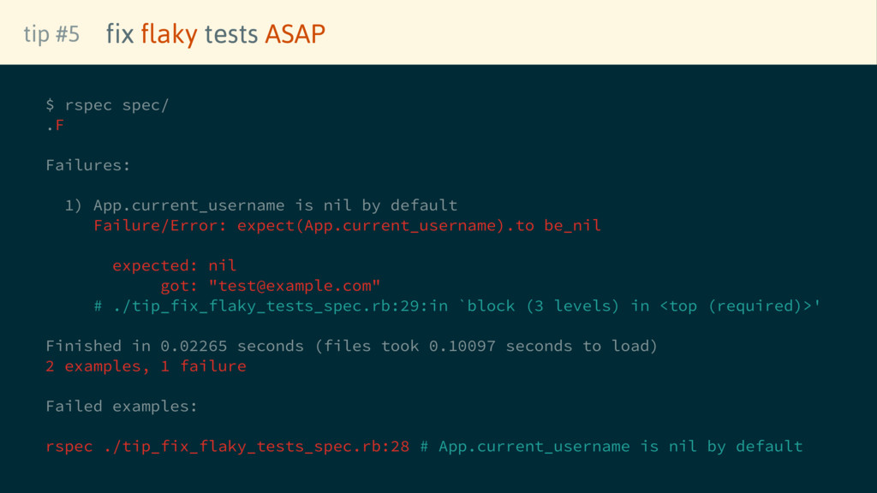Image resolution: width=877 pixels, height=493 pixels.
Task: Click the "Failures:" heading
Action: coord(88,165)
